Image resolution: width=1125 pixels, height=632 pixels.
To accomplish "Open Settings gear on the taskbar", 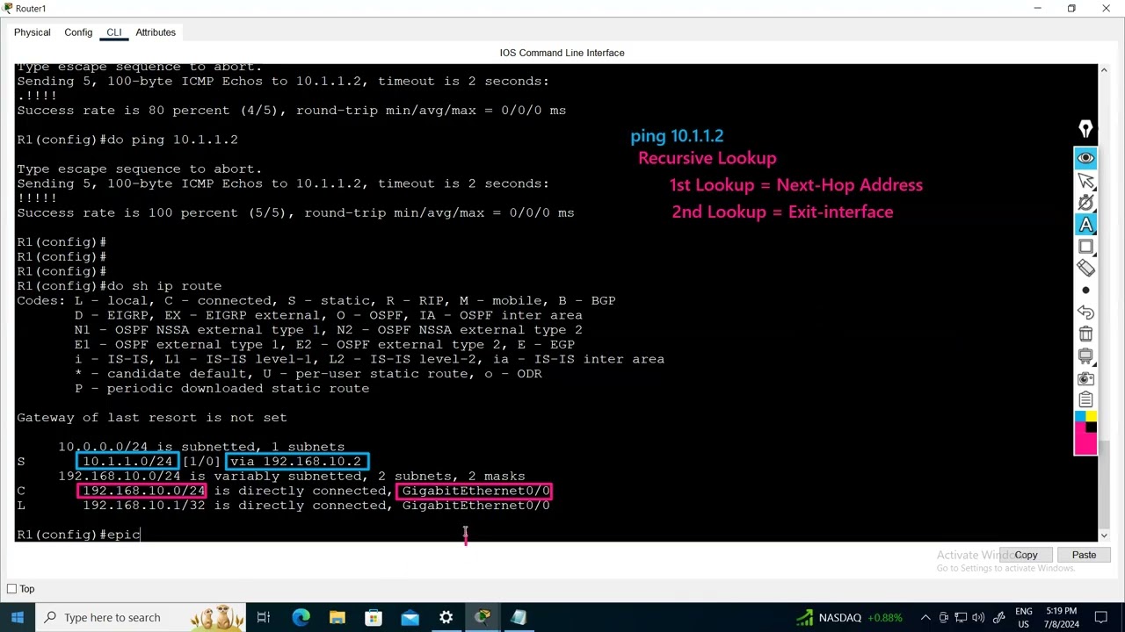I will pyautogui.click(x=446, y=617).
